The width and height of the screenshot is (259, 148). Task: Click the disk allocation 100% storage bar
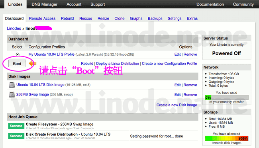pos(227,138)
